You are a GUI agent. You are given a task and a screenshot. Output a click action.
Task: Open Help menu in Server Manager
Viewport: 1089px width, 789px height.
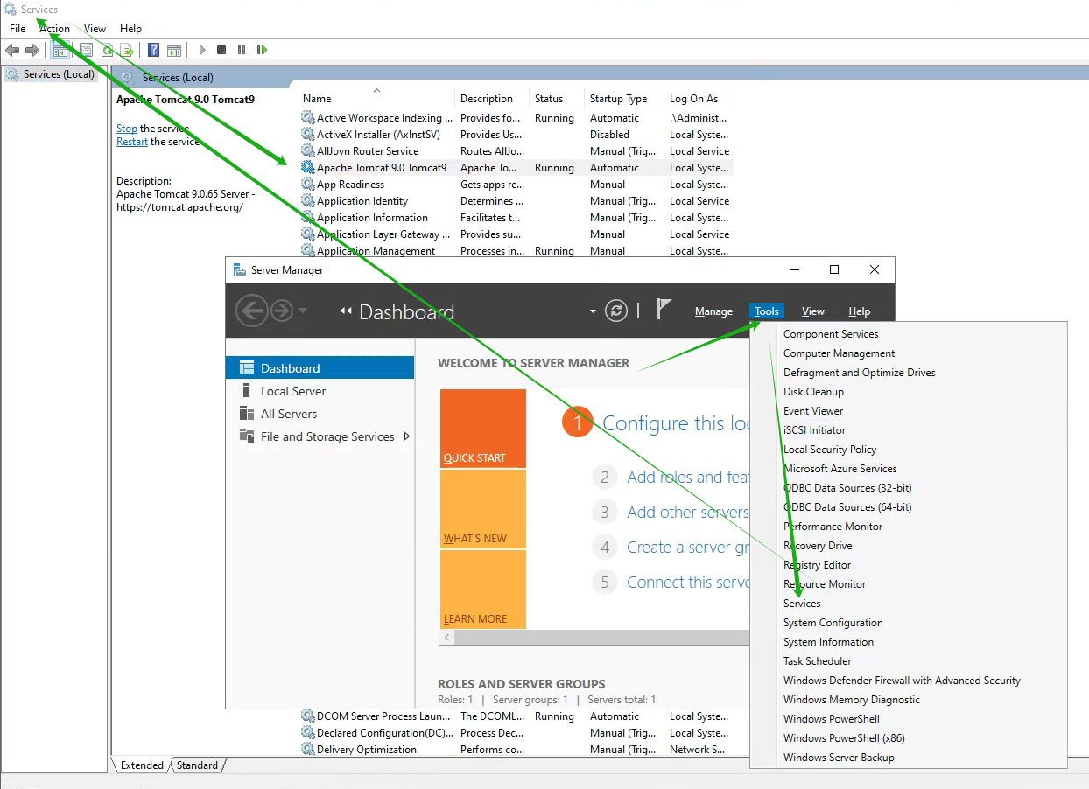[x=860, y=311]
